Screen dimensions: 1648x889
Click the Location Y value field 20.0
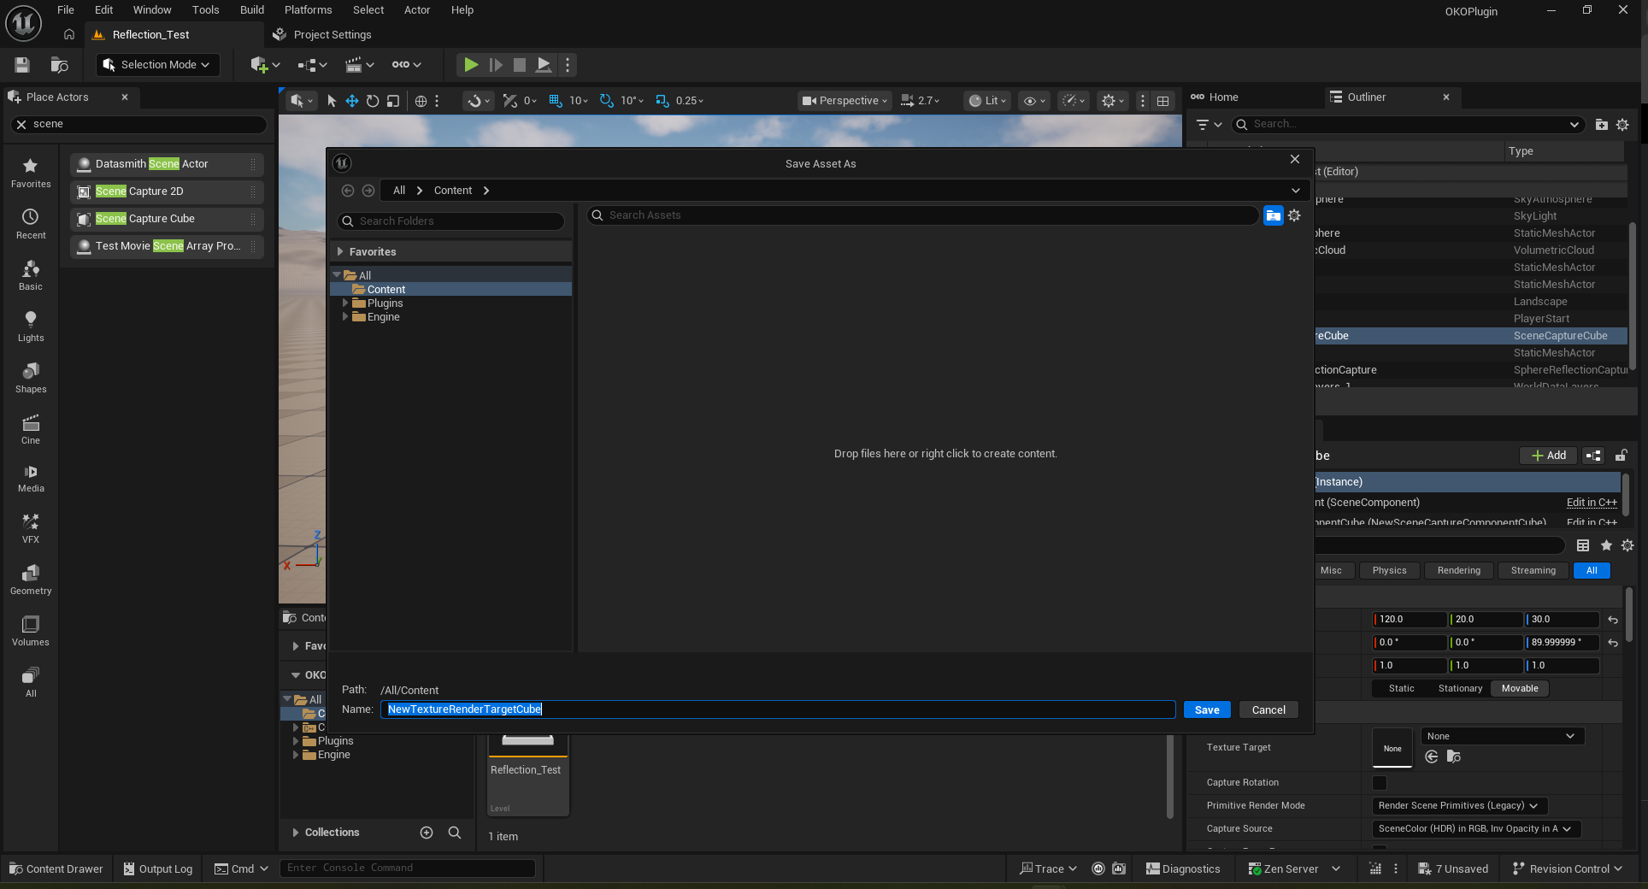click(1486, 620)
